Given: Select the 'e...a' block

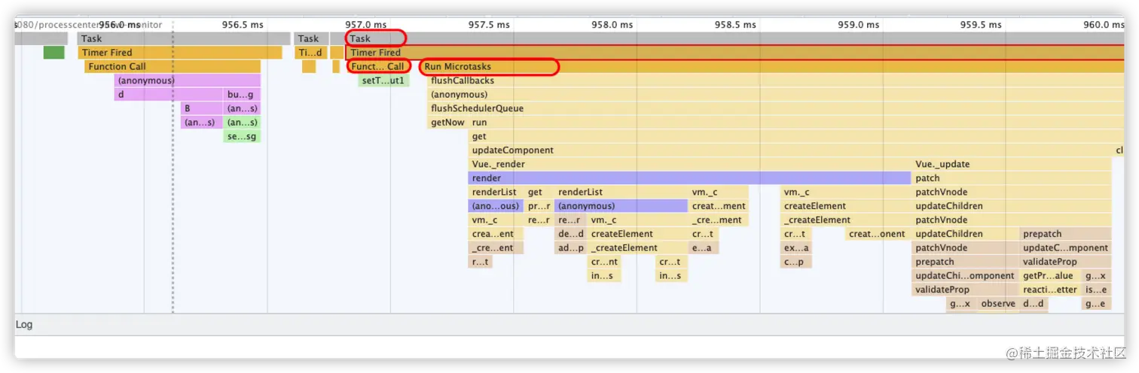Looking at the screenshot, I should (x=704, y=247).
